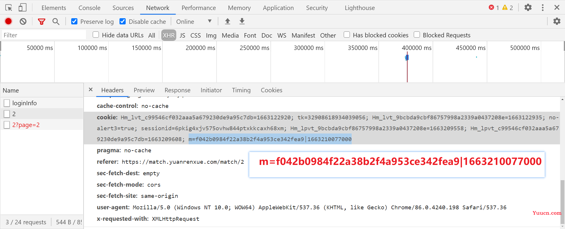Open DevTools settings gear at top

point(528,7)
